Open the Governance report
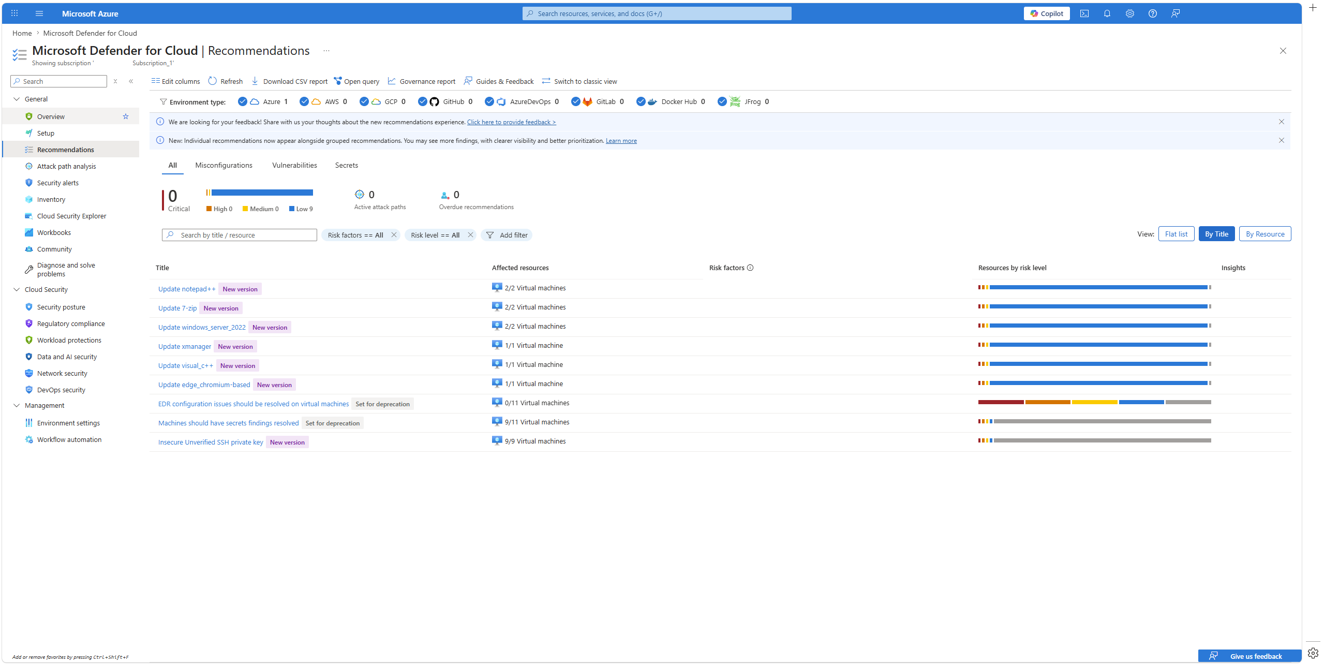This screenshot has height=664, width=1324. (x=421, y=81)
